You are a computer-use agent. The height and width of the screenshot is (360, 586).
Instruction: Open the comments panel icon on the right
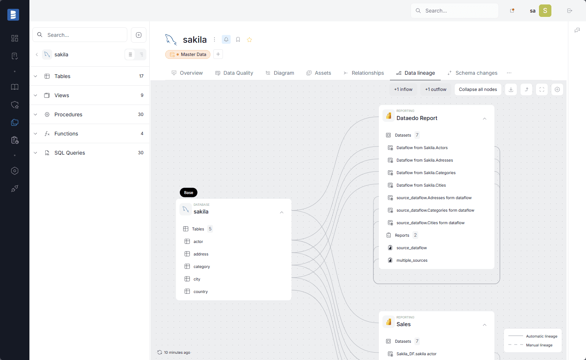pos(577,30)
